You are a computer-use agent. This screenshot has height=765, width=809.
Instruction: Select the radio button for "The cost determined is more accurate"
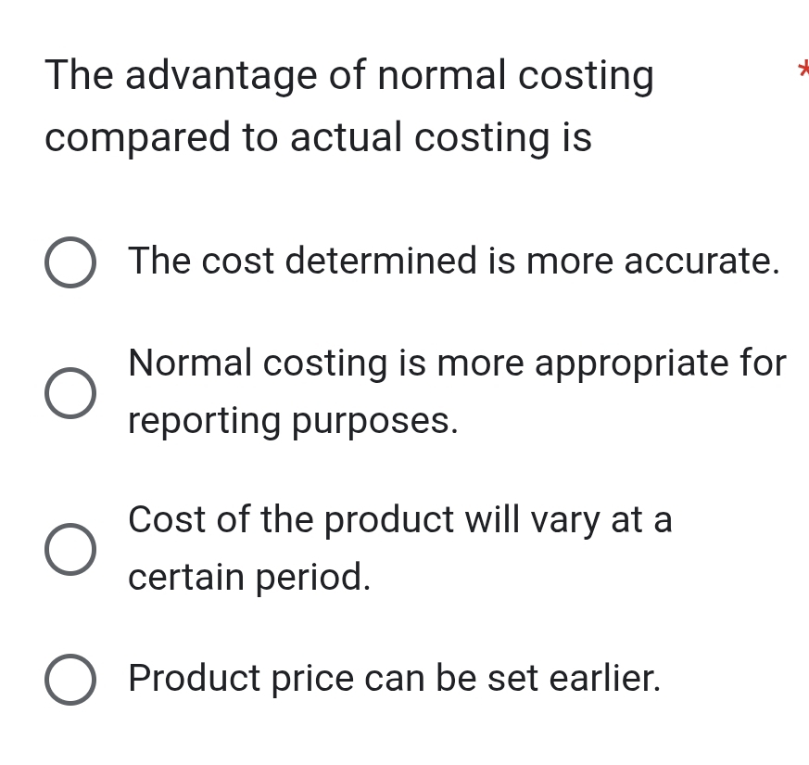tap(70, 263)
